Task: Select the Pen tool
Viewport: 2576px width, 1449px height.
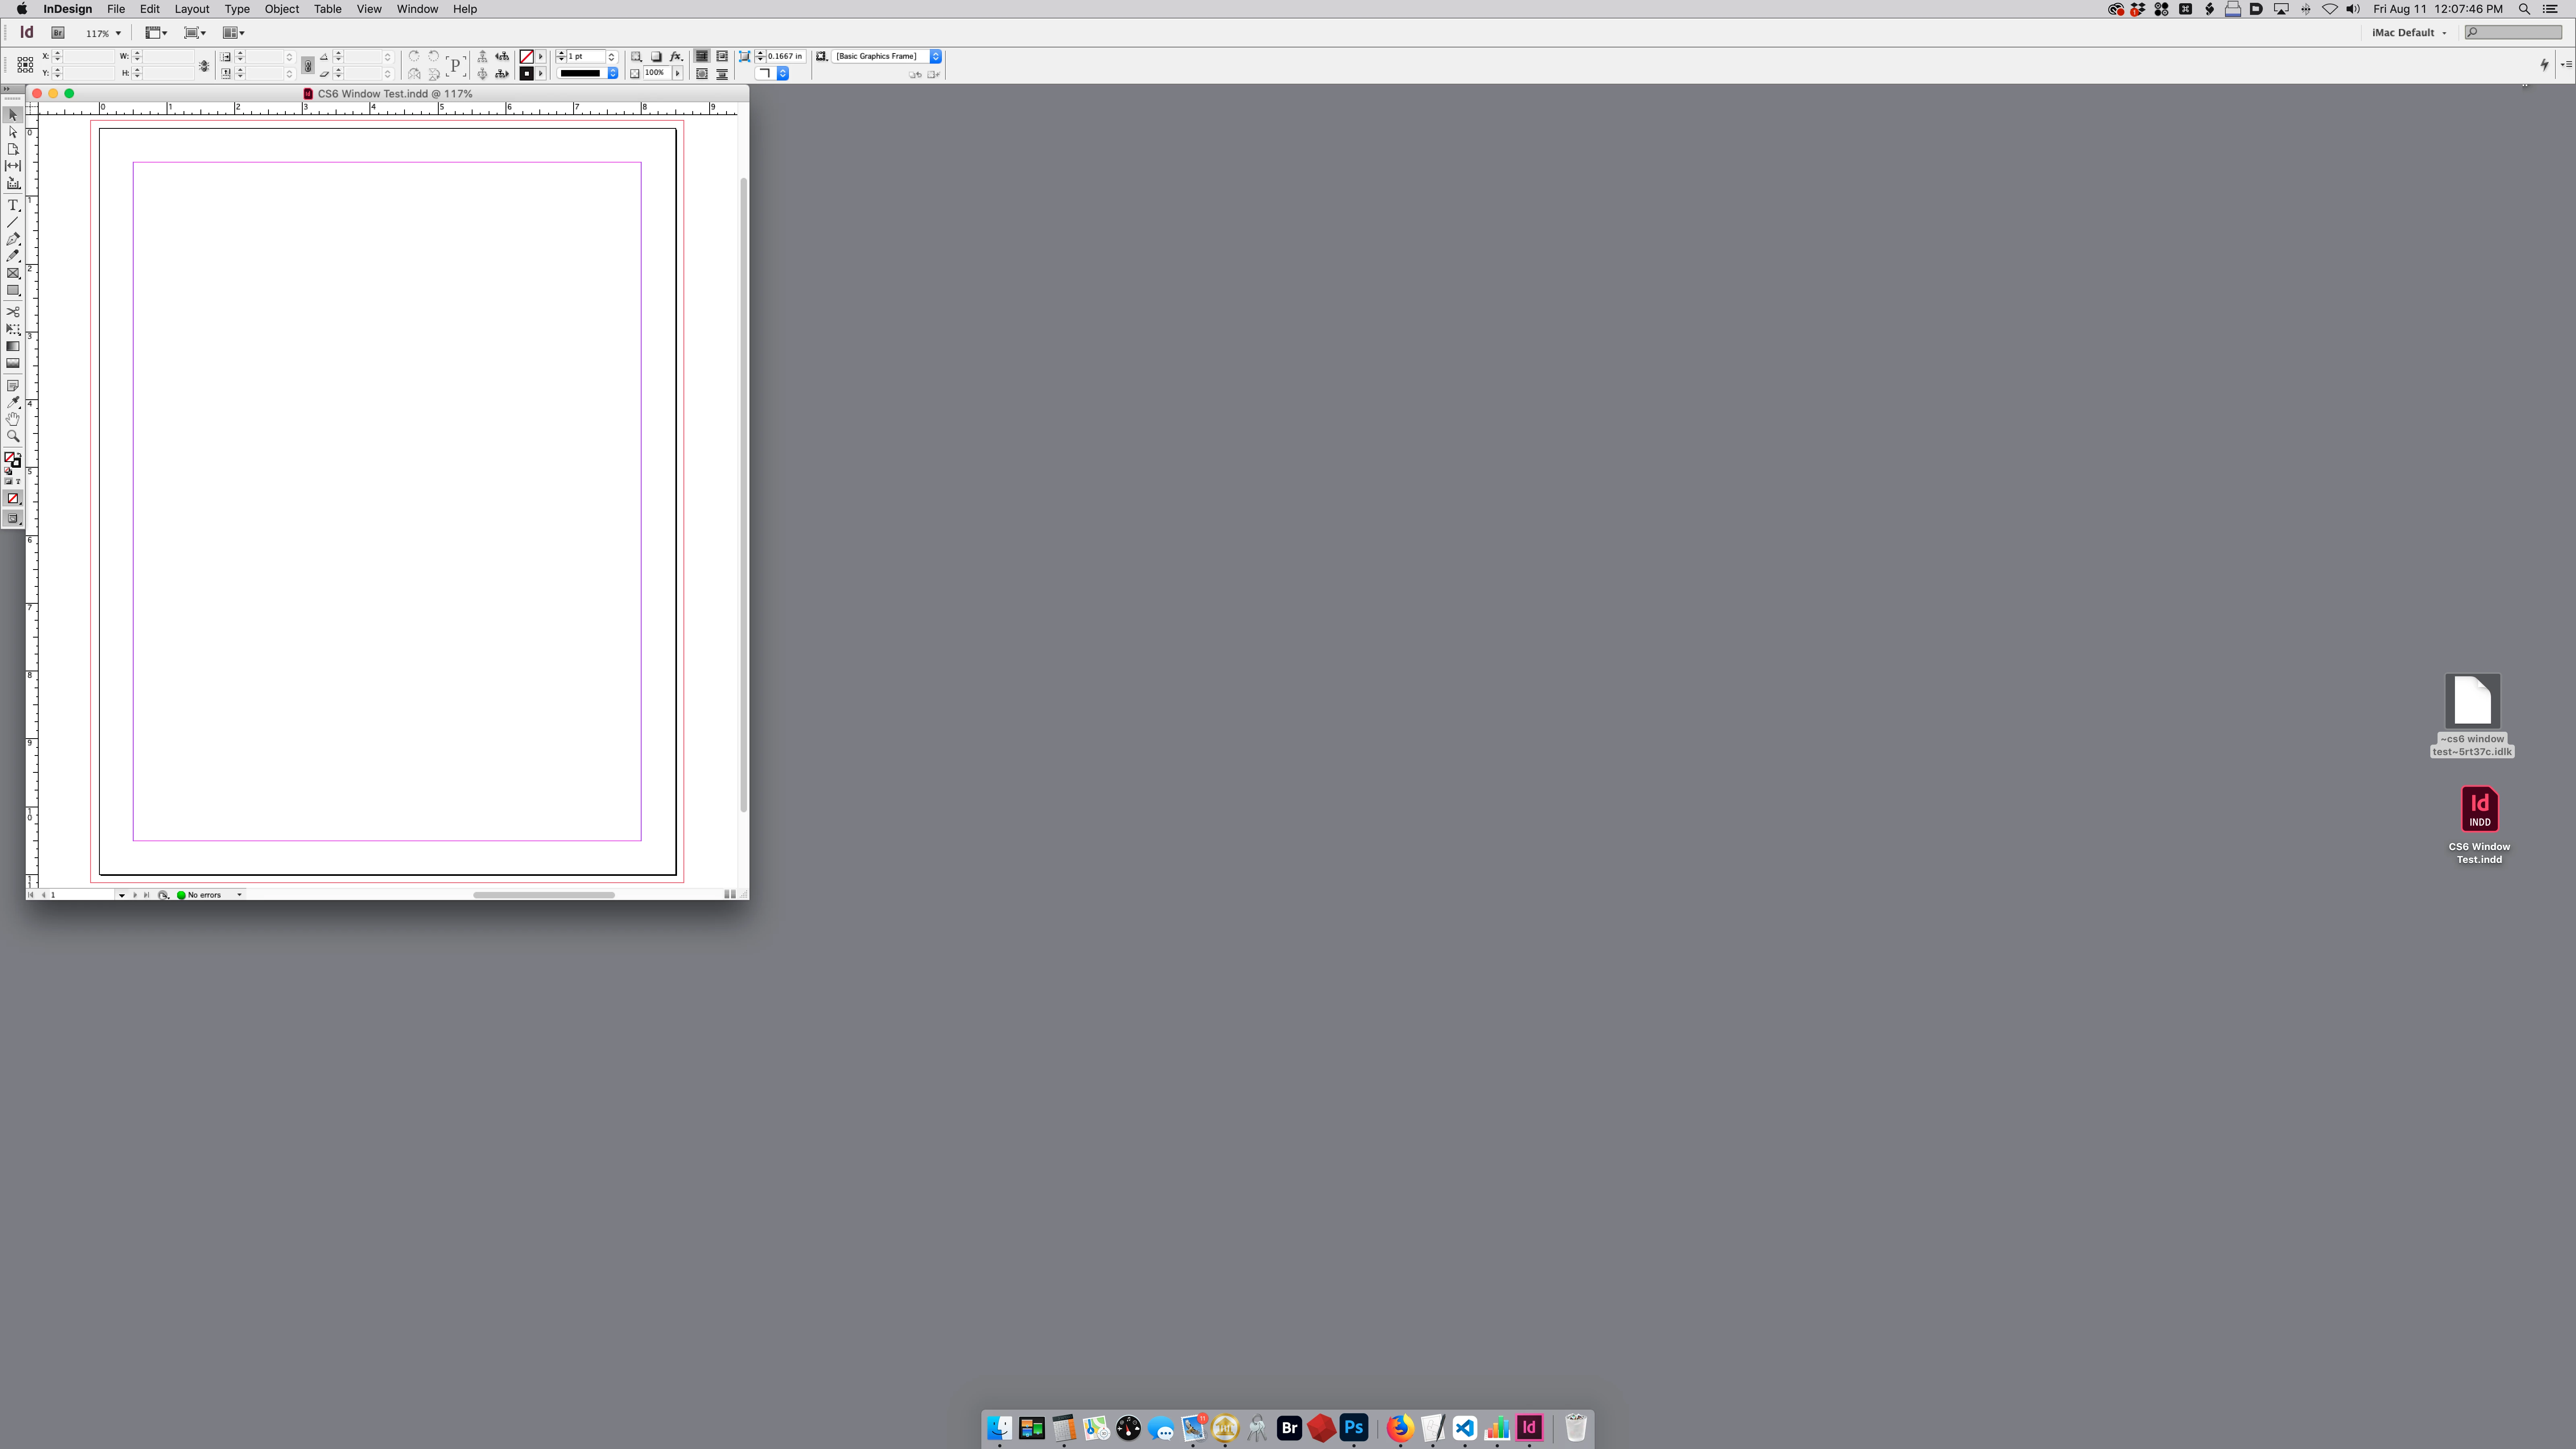Action: (x=13, y=239)
